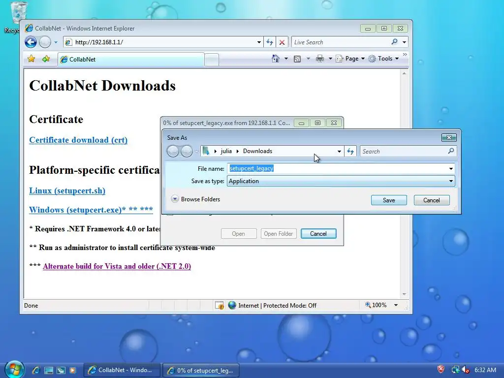Stop page loading with red X
The width and height of the screenshot is (504, 378).
pos(282,42)
